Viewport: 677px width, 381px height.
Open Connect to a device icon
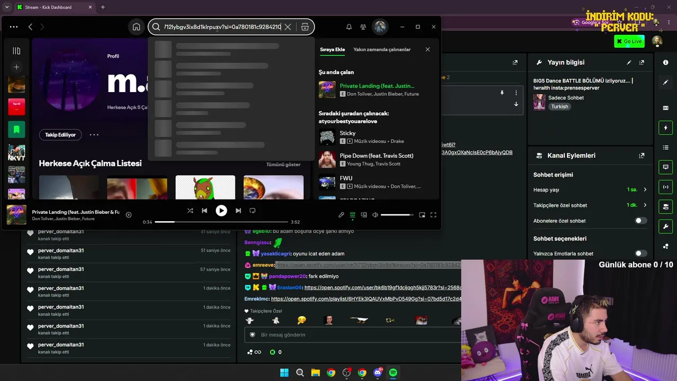pos(364,215)
